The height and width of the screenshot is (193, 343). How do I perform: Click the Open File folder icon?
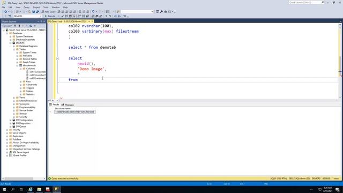[29, 12]
